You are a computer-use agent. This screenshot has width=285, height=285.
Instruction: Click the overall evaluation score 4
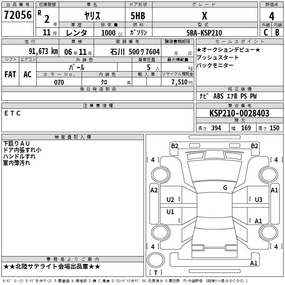271,16
